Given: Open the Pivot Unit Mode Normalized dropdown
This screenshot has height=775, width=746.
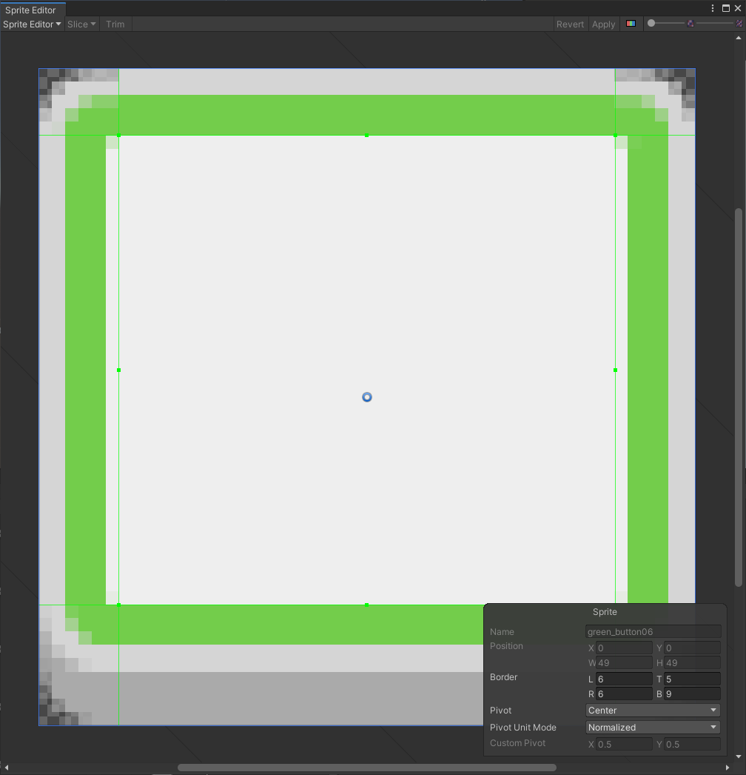Looking at the screenshot, I should pos(653,727).
